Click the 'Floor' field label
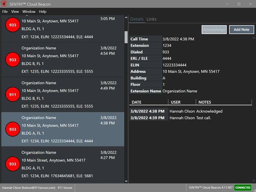 point(135,85)
